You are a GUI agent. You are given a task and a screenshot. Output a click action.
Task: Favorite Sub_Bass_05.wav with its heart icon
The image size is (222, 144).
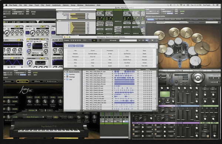[138, 84]
